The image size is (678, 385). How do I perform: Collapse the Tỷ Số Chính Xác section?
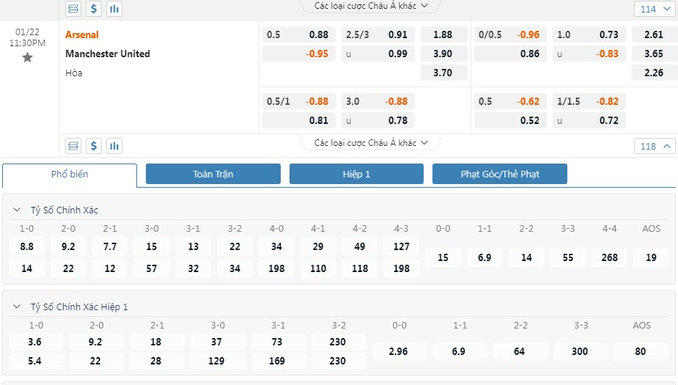point(17,210)
